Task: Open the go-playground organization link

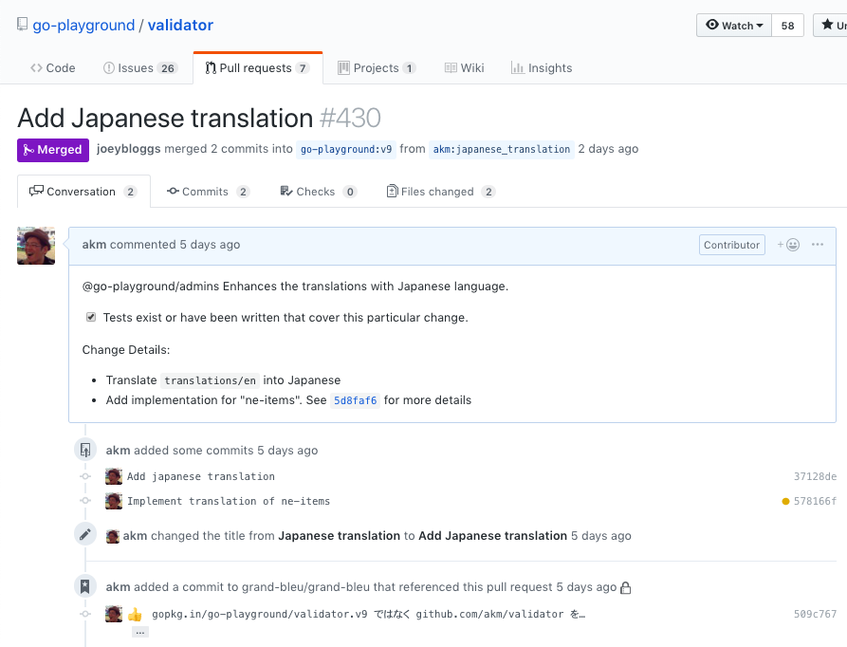Action: [x=83, y=26]
